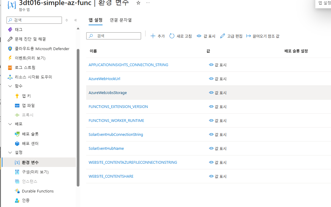Collapse the sidebar with double chevron

[76, 20]
